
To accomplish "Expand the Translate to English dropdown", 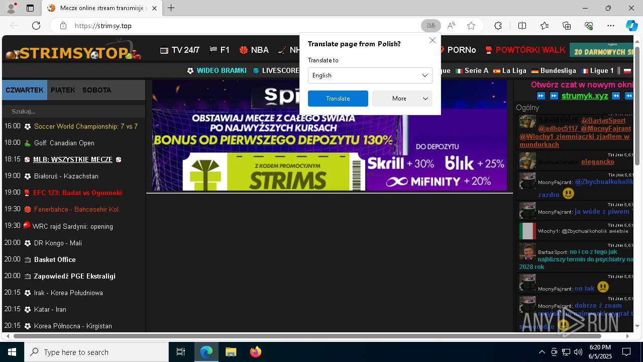I will (x=370, y=75).
